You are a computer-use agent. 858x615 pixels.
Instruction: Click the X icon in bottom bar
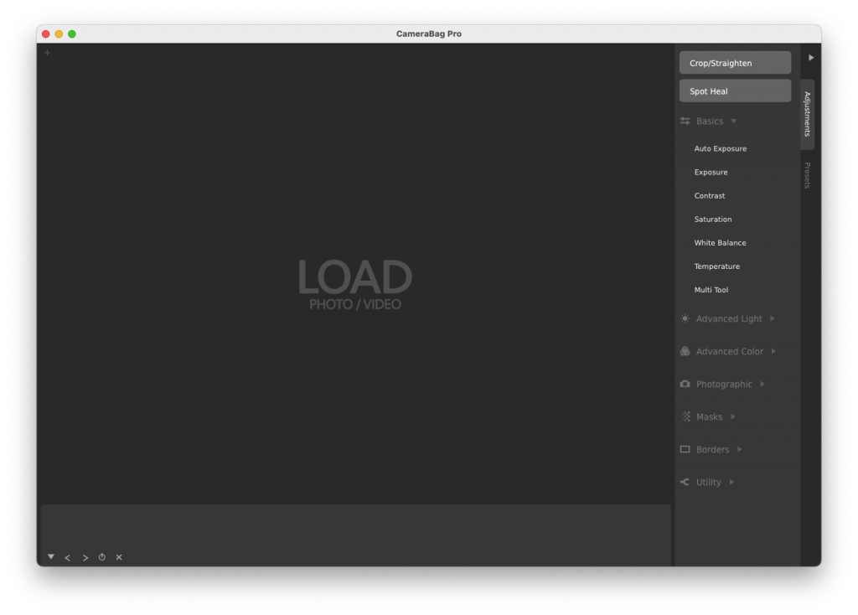coord(119,557)
